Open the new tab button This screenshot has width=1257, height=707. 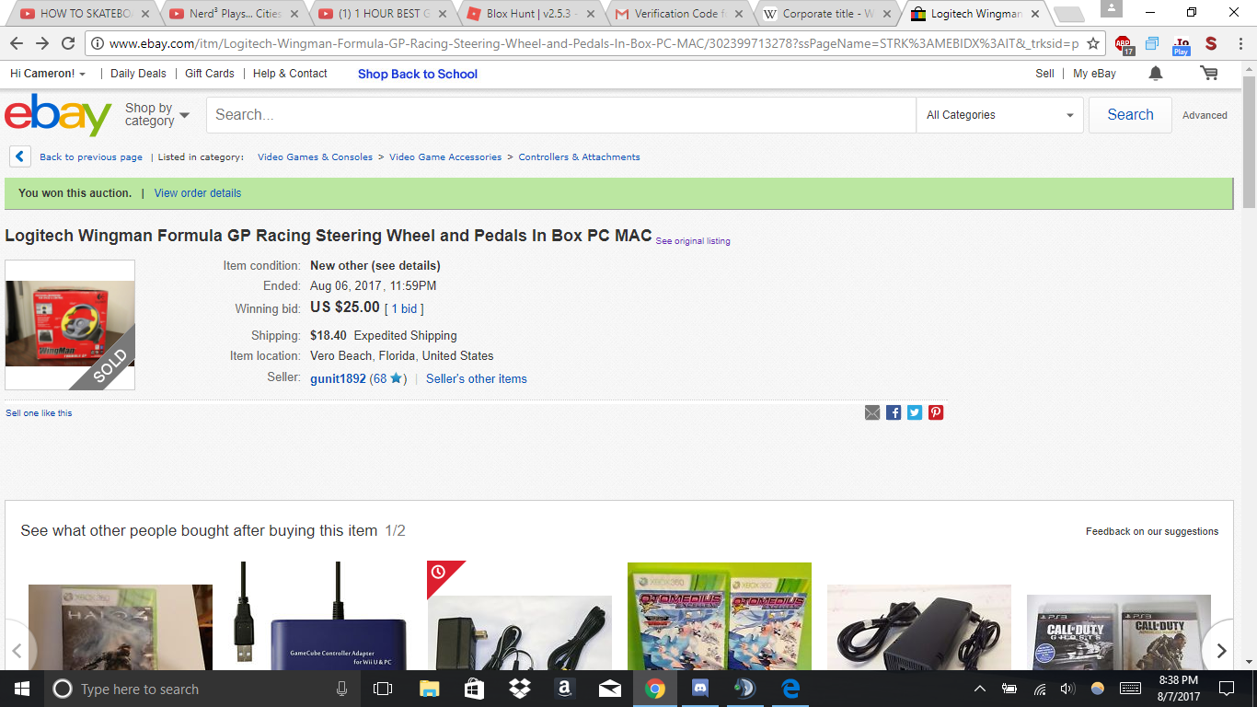[x=1068, y=14]
